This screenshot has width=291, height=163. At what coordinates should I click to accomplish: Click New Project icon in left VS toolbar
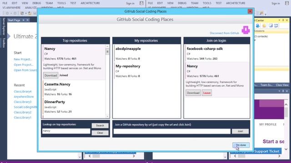[22, 13]
